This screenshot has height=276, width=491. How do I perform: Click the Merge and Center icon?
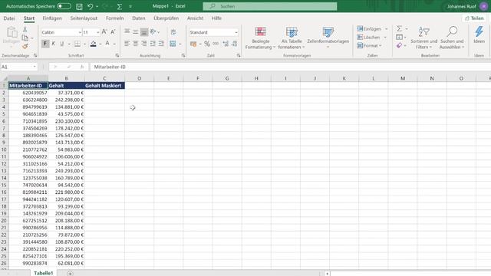(x=173, y=44)
